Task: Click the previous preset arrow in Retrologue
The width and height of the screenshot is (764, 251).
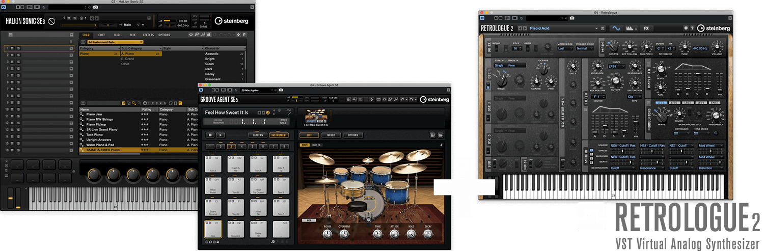Action: [520, 29]
